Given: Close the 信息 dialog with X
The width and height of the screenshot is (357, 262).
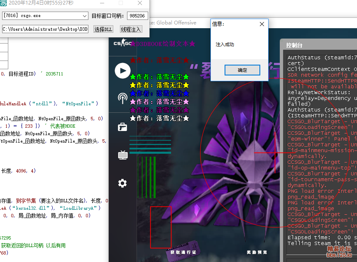Looking at the screenshot, I should coord(262,24).
